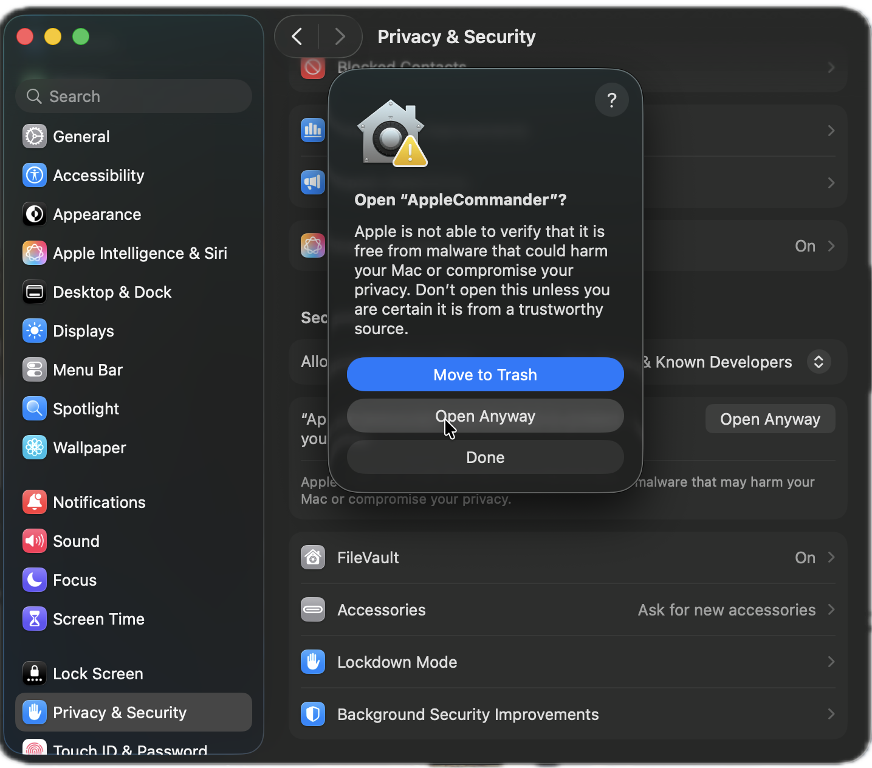Open the Desktop & Dock sidebar icon
The height and width of the screenshot is (768, 872).
(x=35, y=292)
